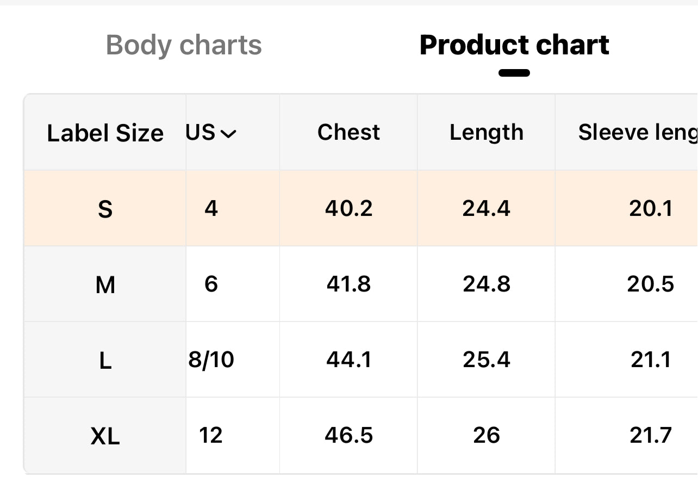
Task: Click chest value 46.5 for size XL
Action: pyautogui.click(x=348, y=435)
